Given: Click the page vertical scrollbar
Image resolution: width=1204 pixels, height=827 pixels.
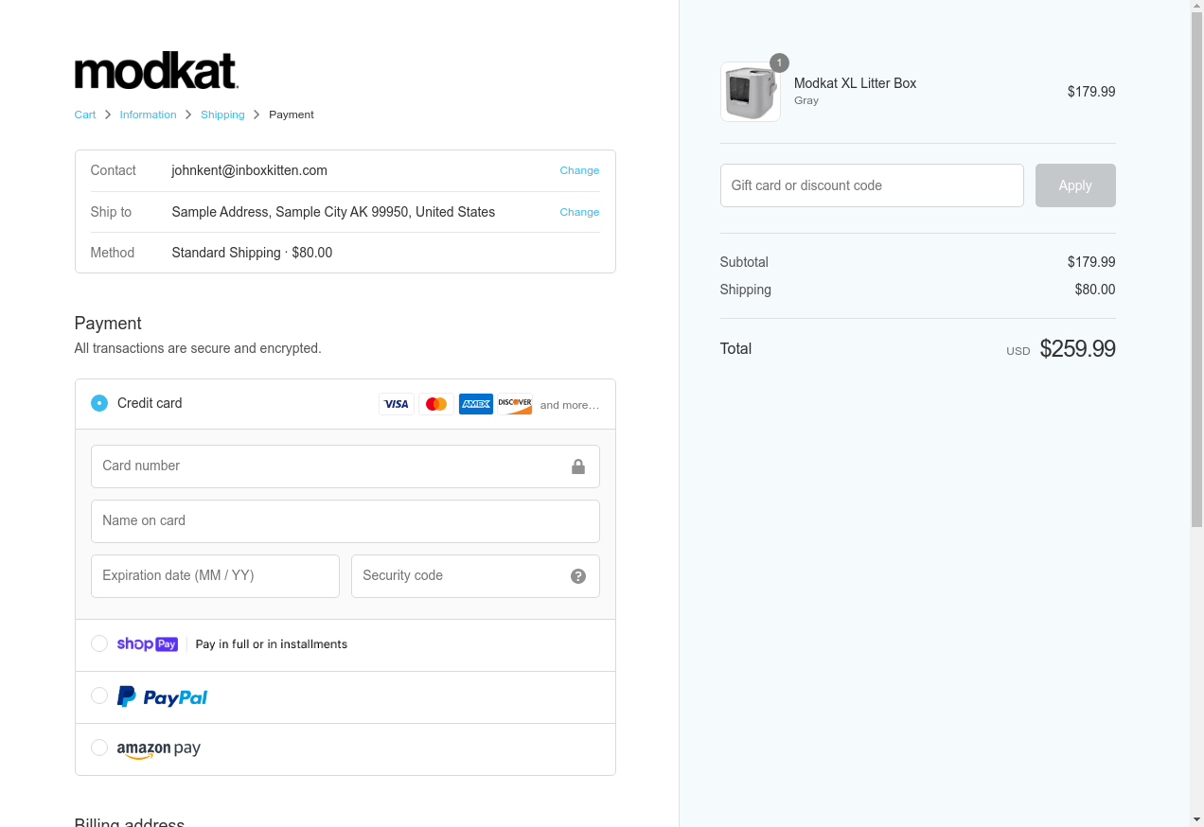Looking at the screenshot, I should [x=1196, y=284].
